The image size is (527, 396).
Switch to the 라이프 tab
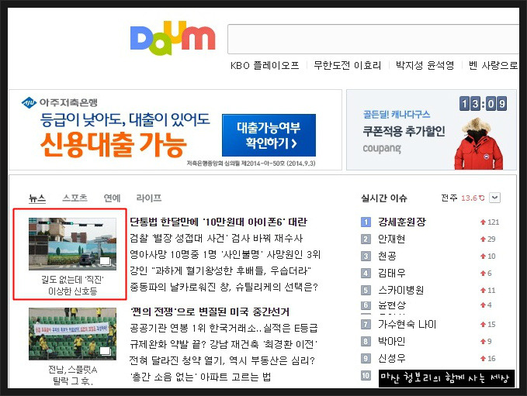[149, 198]
